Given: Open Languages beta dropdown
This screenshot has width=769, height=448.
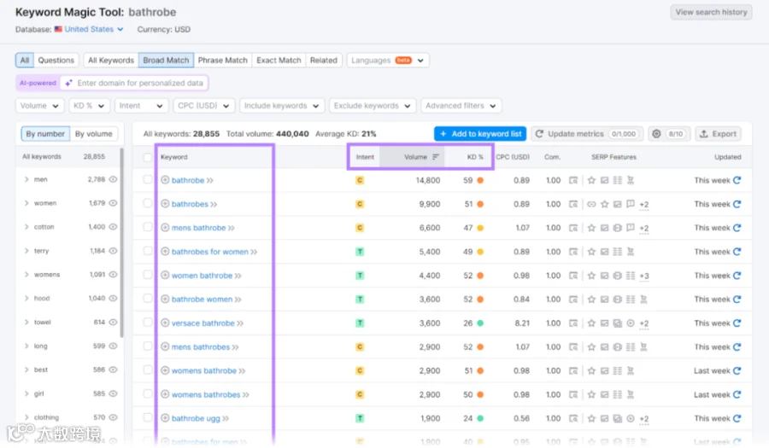Looking at the screenshot, I should 387,61.
